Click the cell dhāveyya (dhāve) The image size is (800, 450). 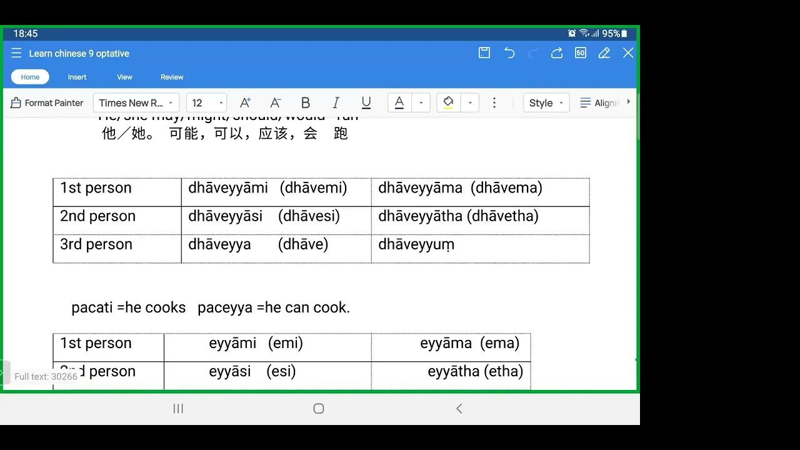[x=276, y=249]
